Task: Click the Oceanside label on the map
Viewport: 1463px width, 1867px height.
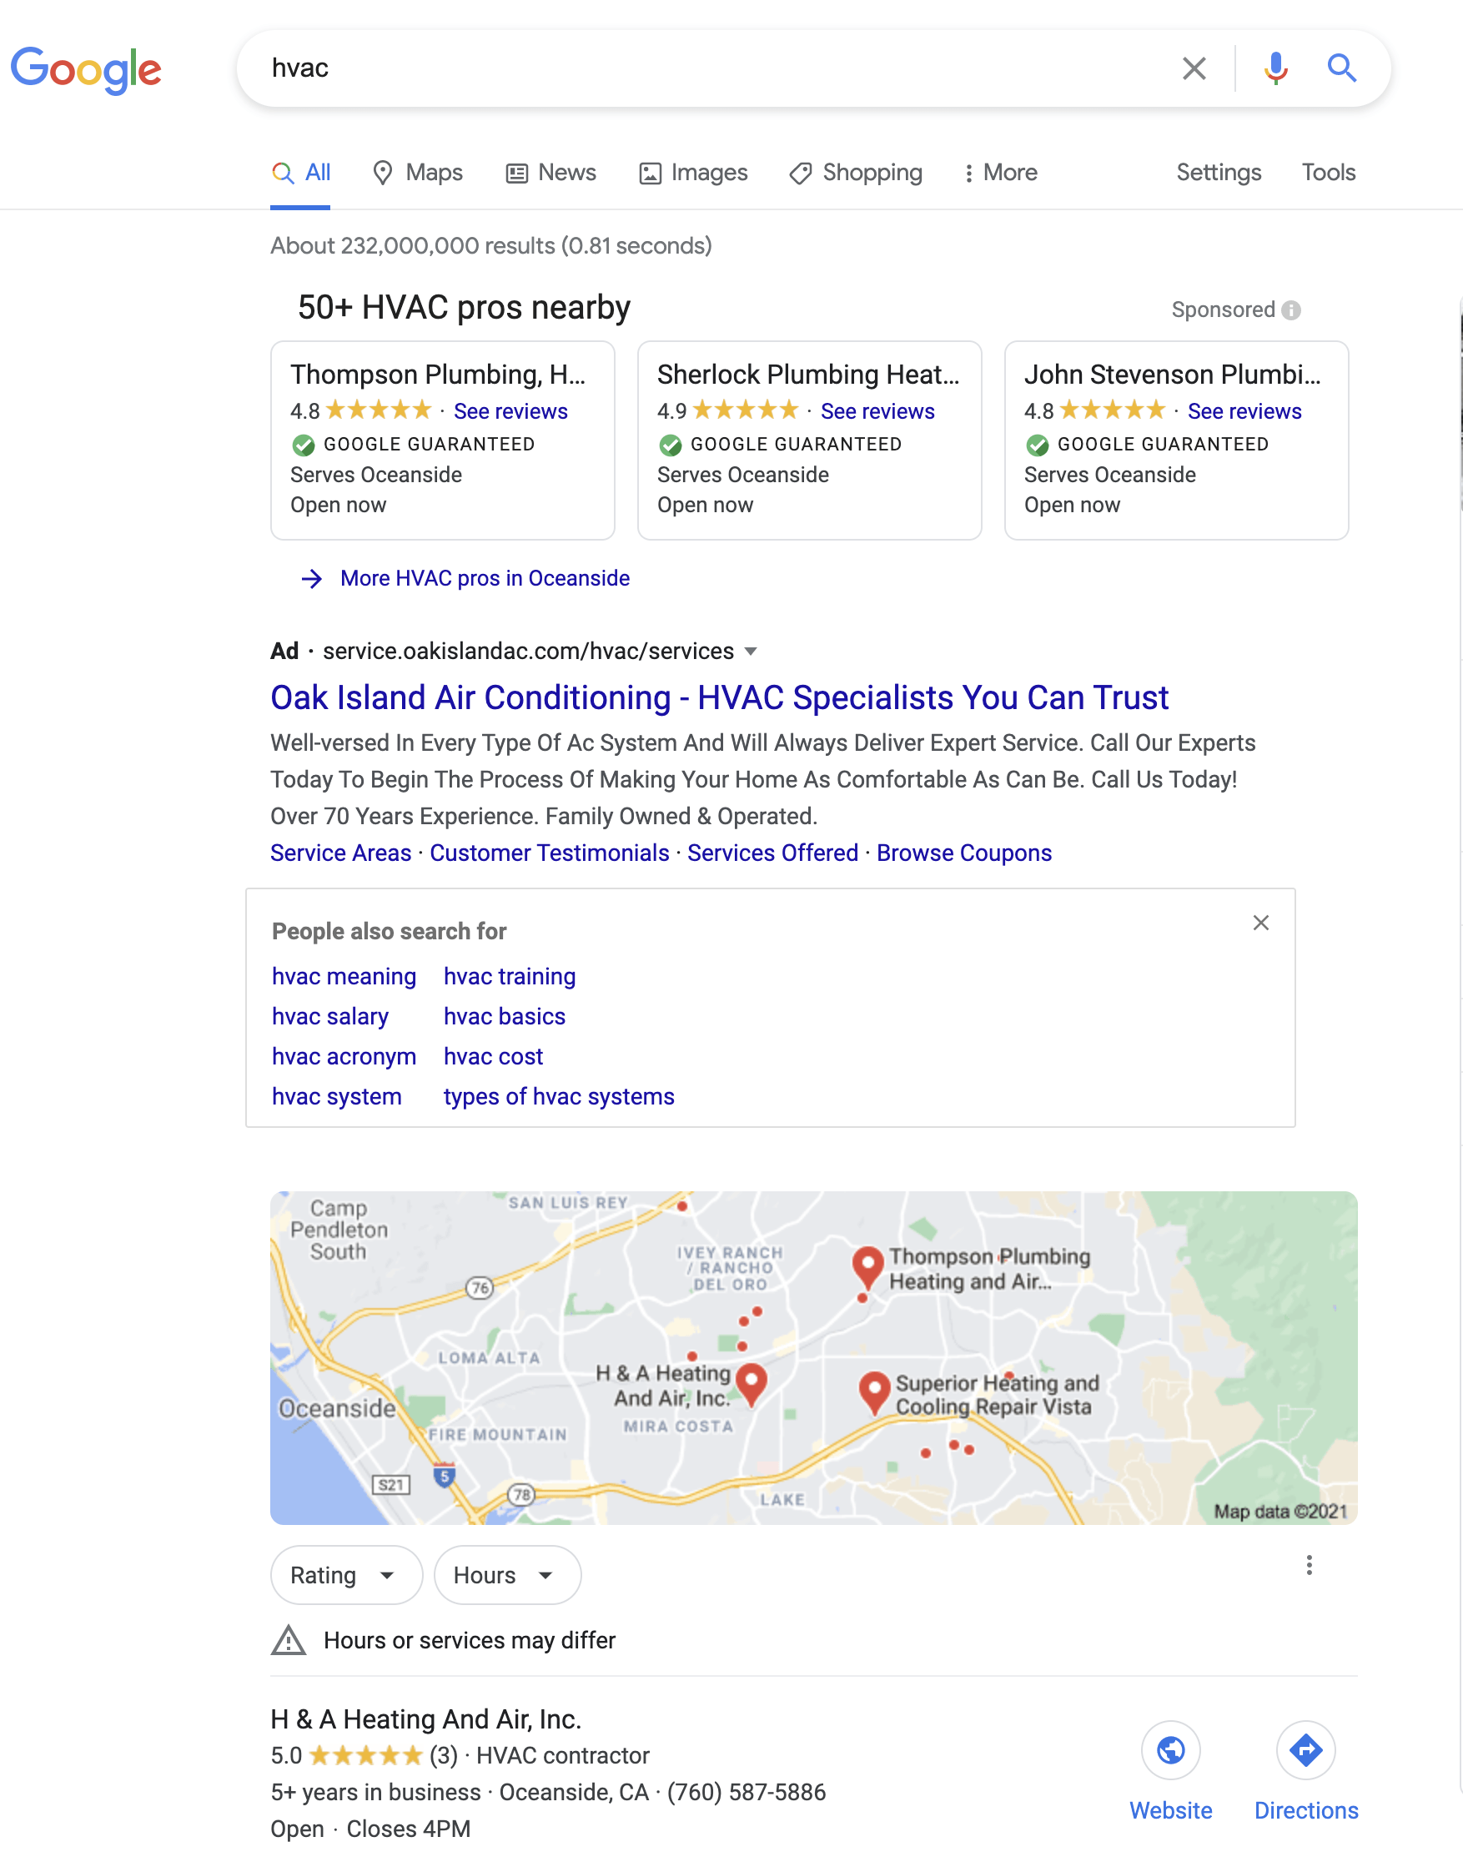Action: point(338,1410)
